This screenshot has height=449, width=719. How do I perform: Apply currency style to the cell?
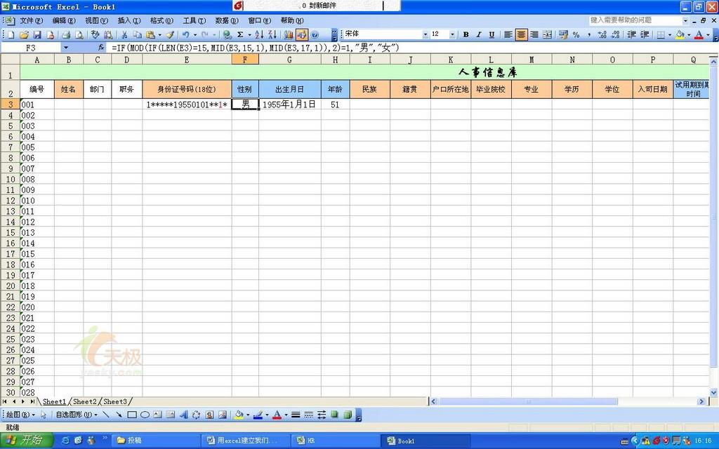coord(564,34)
